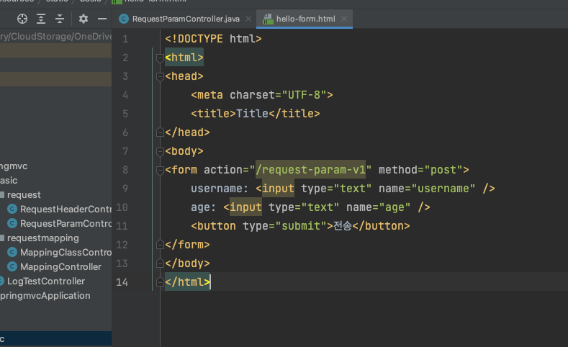Collapse the html tag fold on line 2
The width and height of the screenshot is (568, 347).
click(160, 58)
